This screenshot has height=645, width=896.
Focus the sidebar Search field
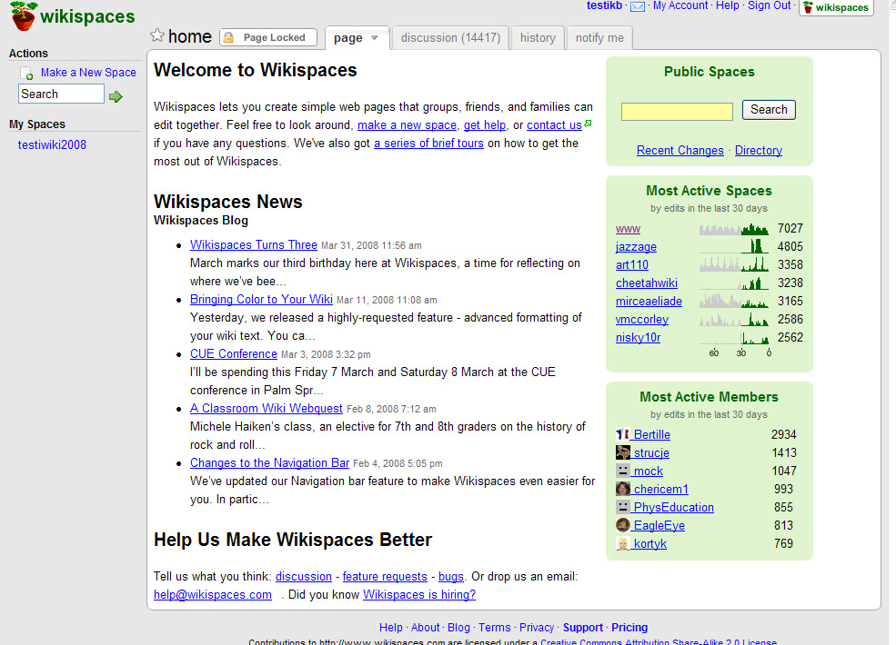click(61, 94)
